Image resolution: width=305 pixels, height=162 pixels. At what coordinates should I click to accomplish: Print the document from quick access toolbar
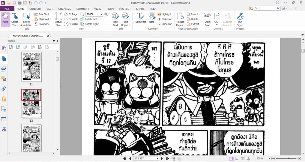19,3
